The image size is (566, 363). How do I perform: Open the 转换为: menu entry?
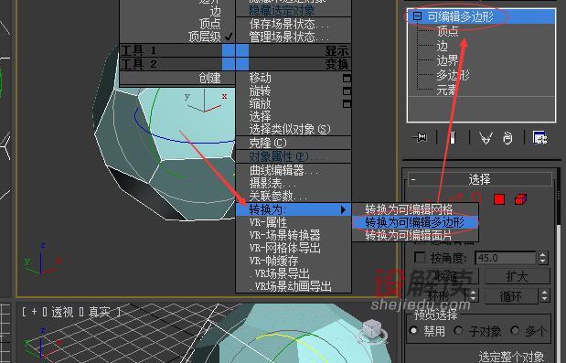(x=294, y=209)
